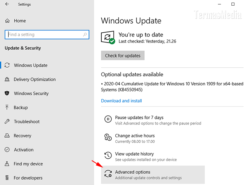
Task: Click the active hours clock icon
Action: (108, 137)
